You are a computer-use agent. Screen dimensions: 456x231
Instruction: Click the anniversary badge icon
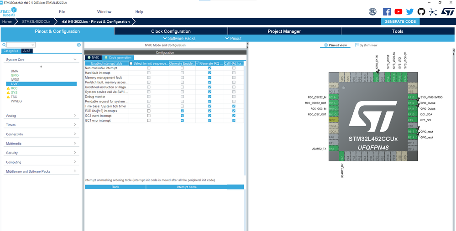click(x=372, y=11)
